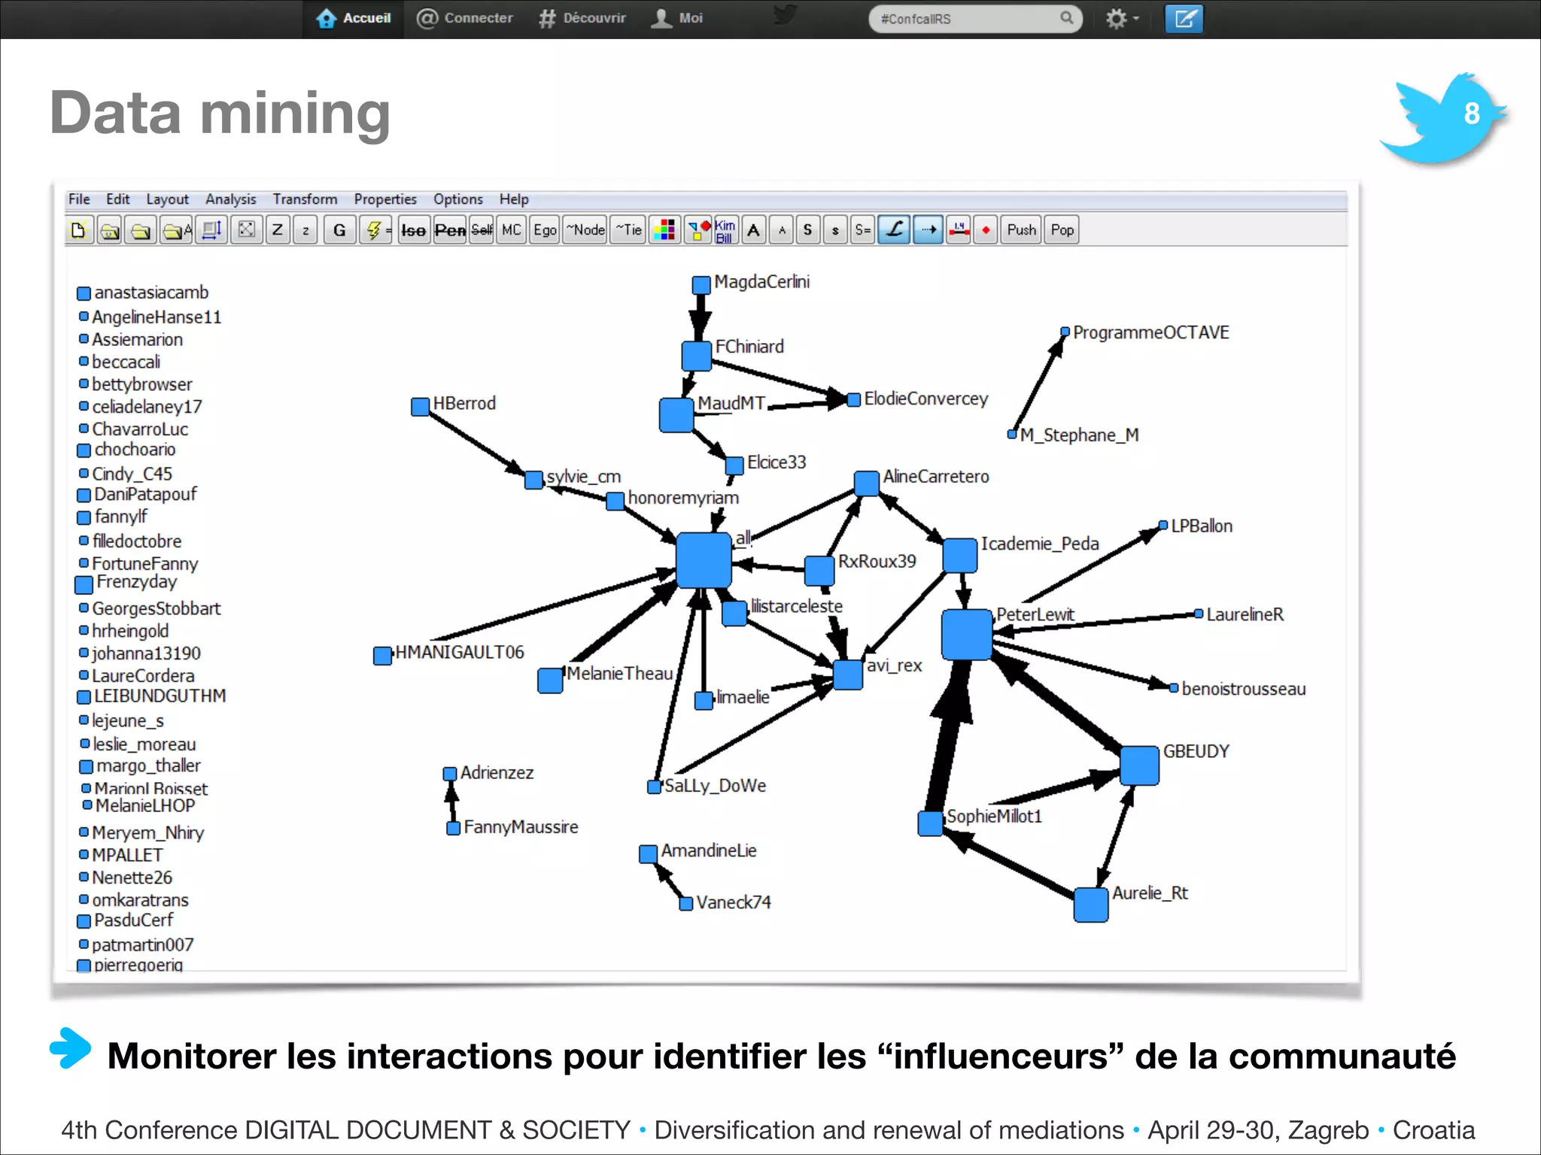1541x1155 pixels.
Task: Click the tie strength line icon
Action: (959, 230)
